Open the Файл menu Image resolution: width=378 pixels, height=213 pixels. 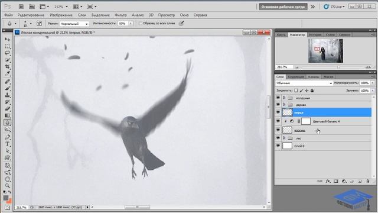pos(9,15)
